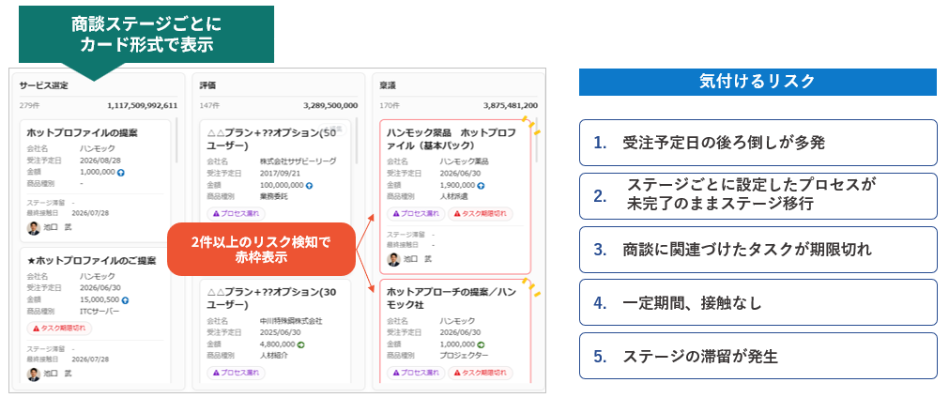The height and width of the screenshot is (398, 949).
Task: Select risk item ステージの滞留が発生
Action: 758,357
